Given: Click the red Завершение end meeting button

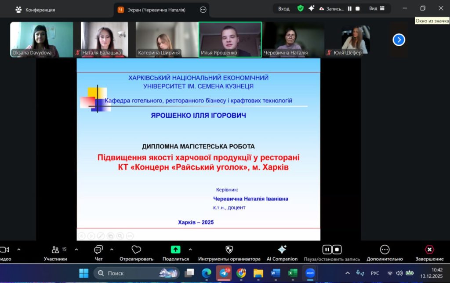Looking at the screenshot, I should click(429, 250).
